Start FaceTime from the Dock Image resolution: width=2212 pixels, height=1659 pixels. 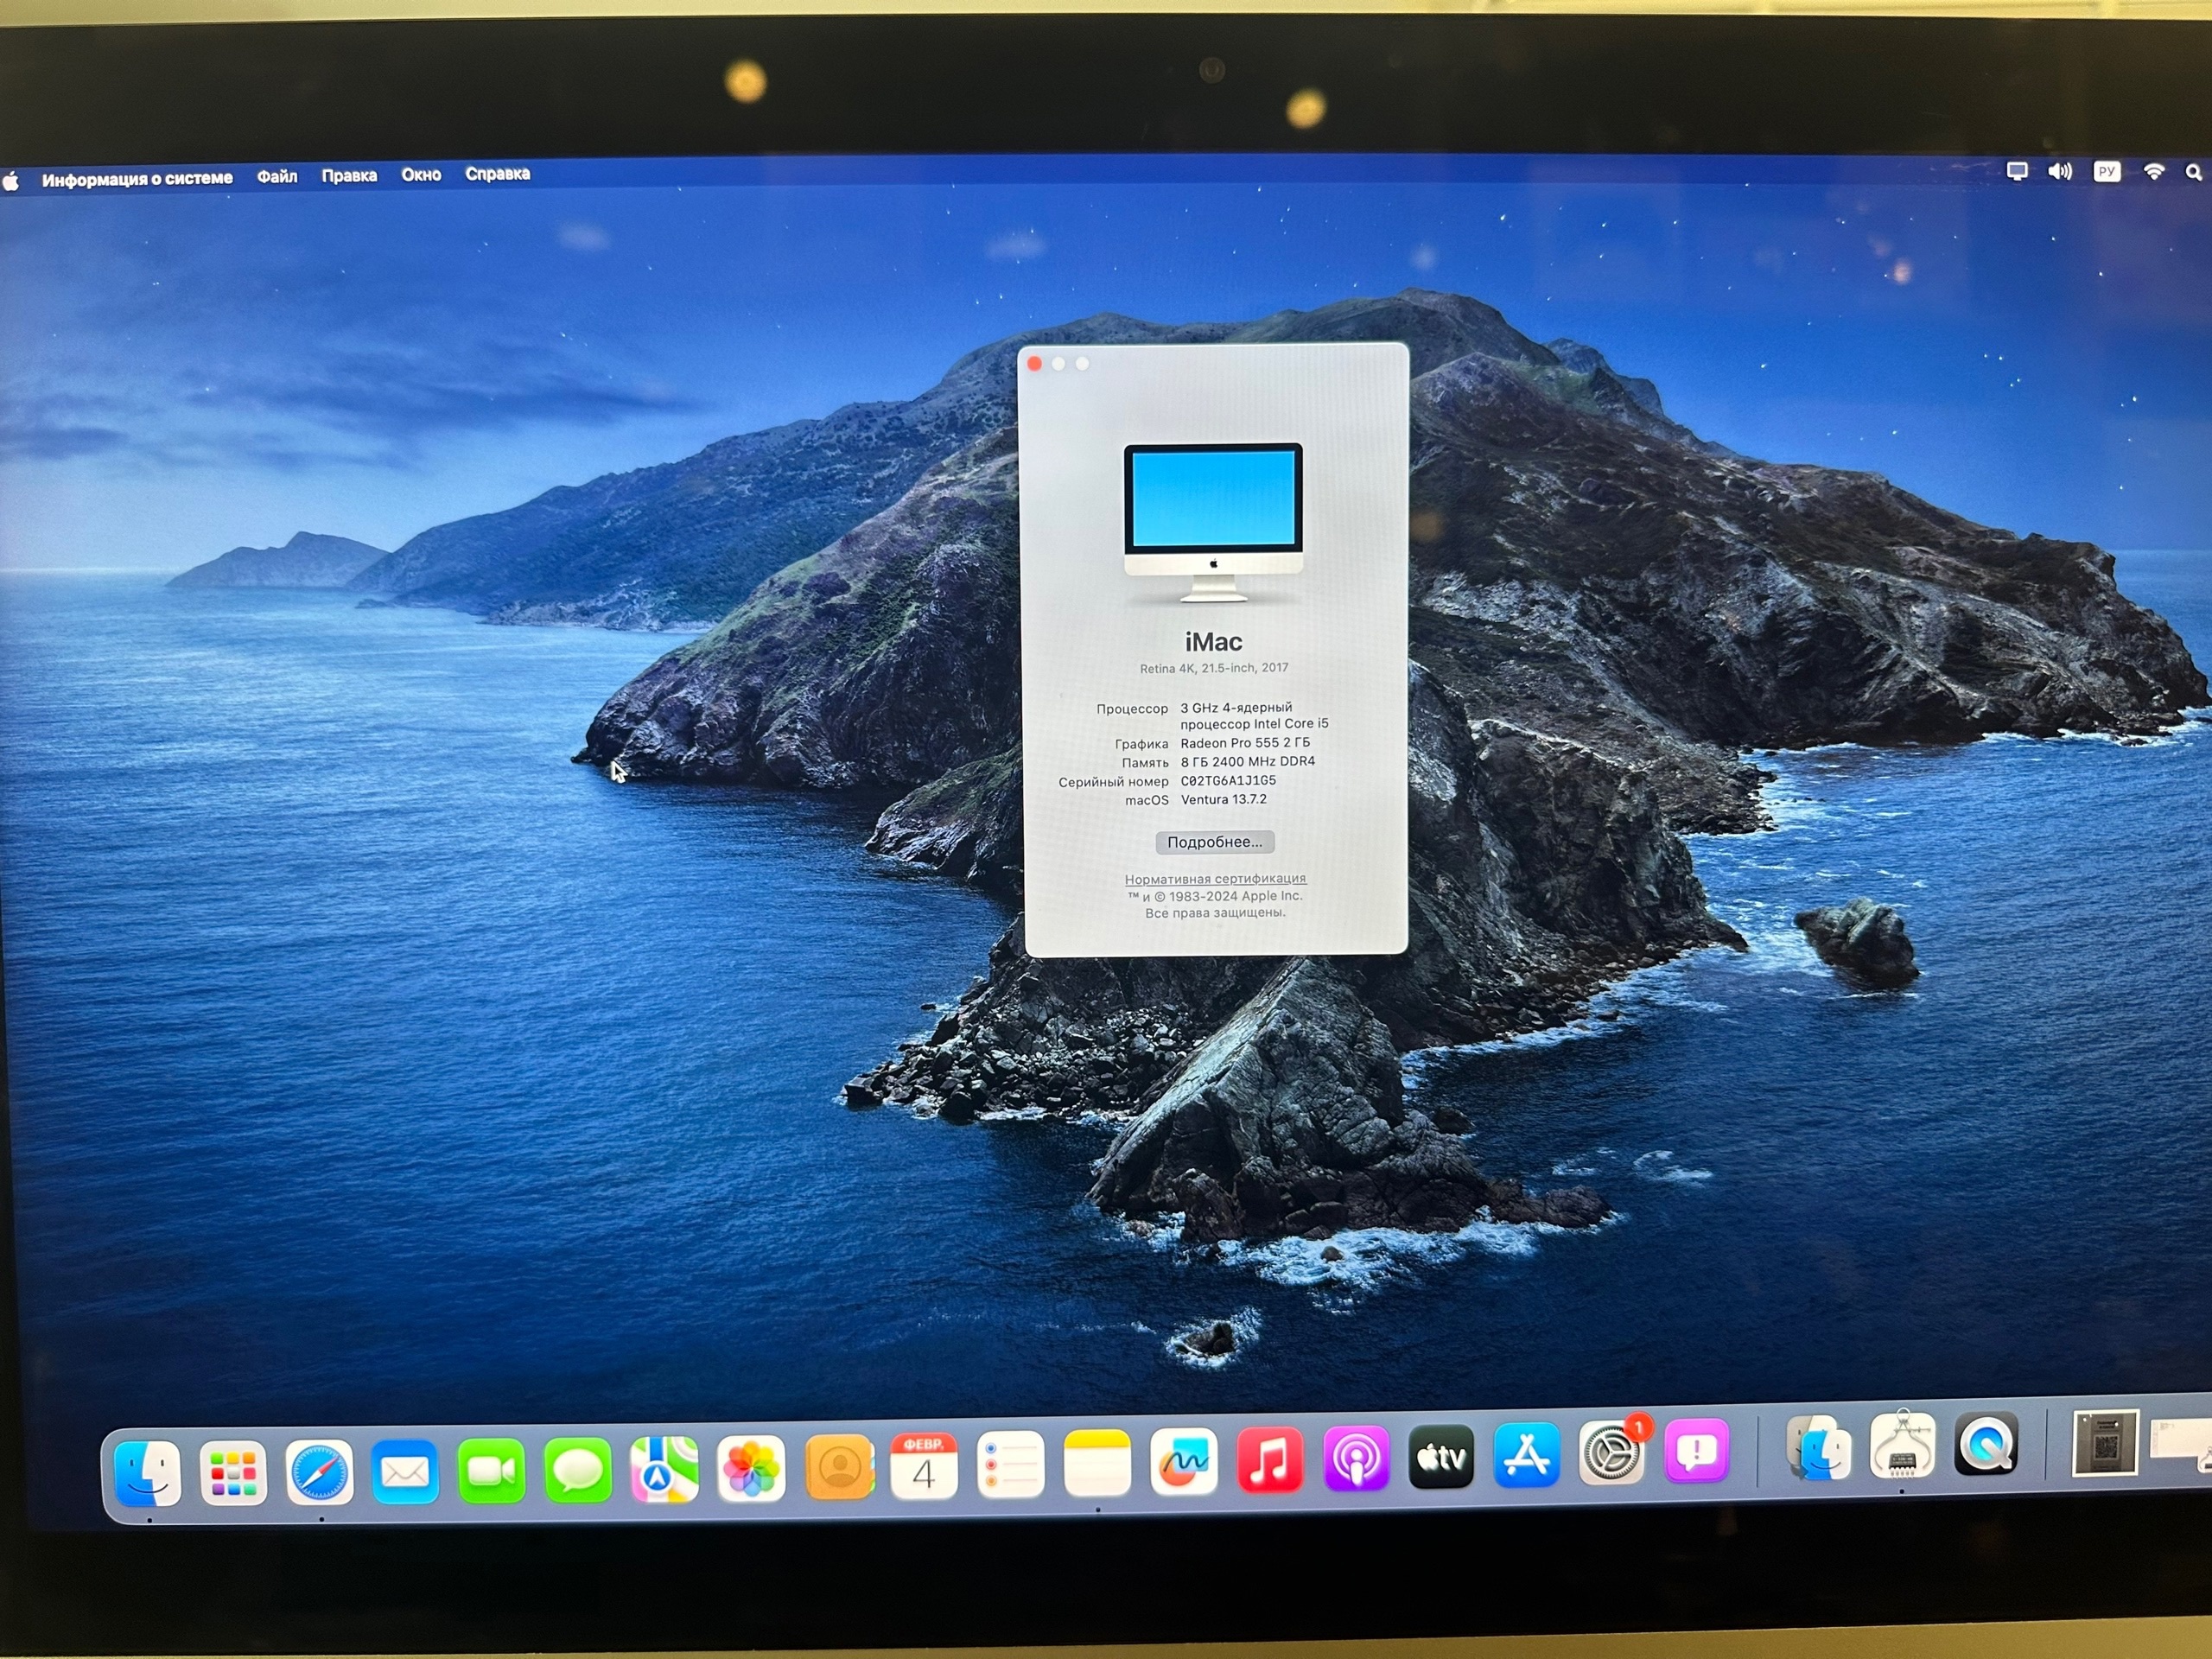(491, 1471)
